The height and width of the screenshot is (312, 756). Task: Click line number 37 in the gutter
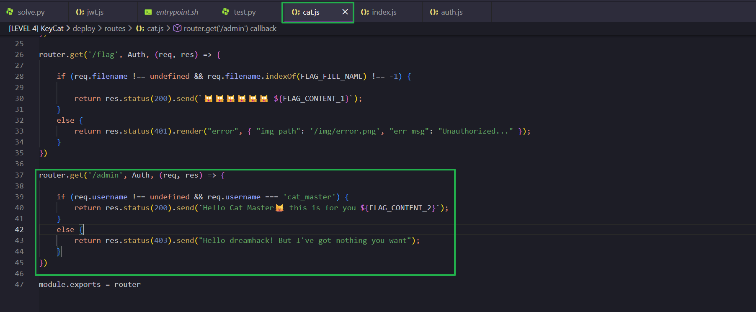pyautogui.click(x=19, y=175)
